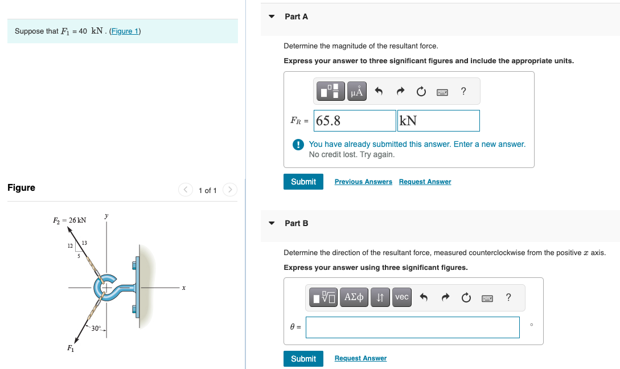Viewport: 620px width, 369px height.
Task: View Previous Answers for Part A
Action: 363,181
